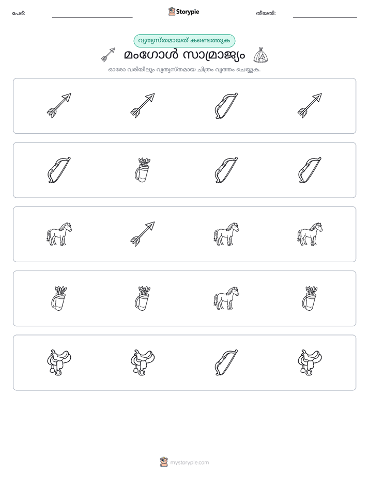Click the bear icon next to mystorypie.com

point(164,462)
